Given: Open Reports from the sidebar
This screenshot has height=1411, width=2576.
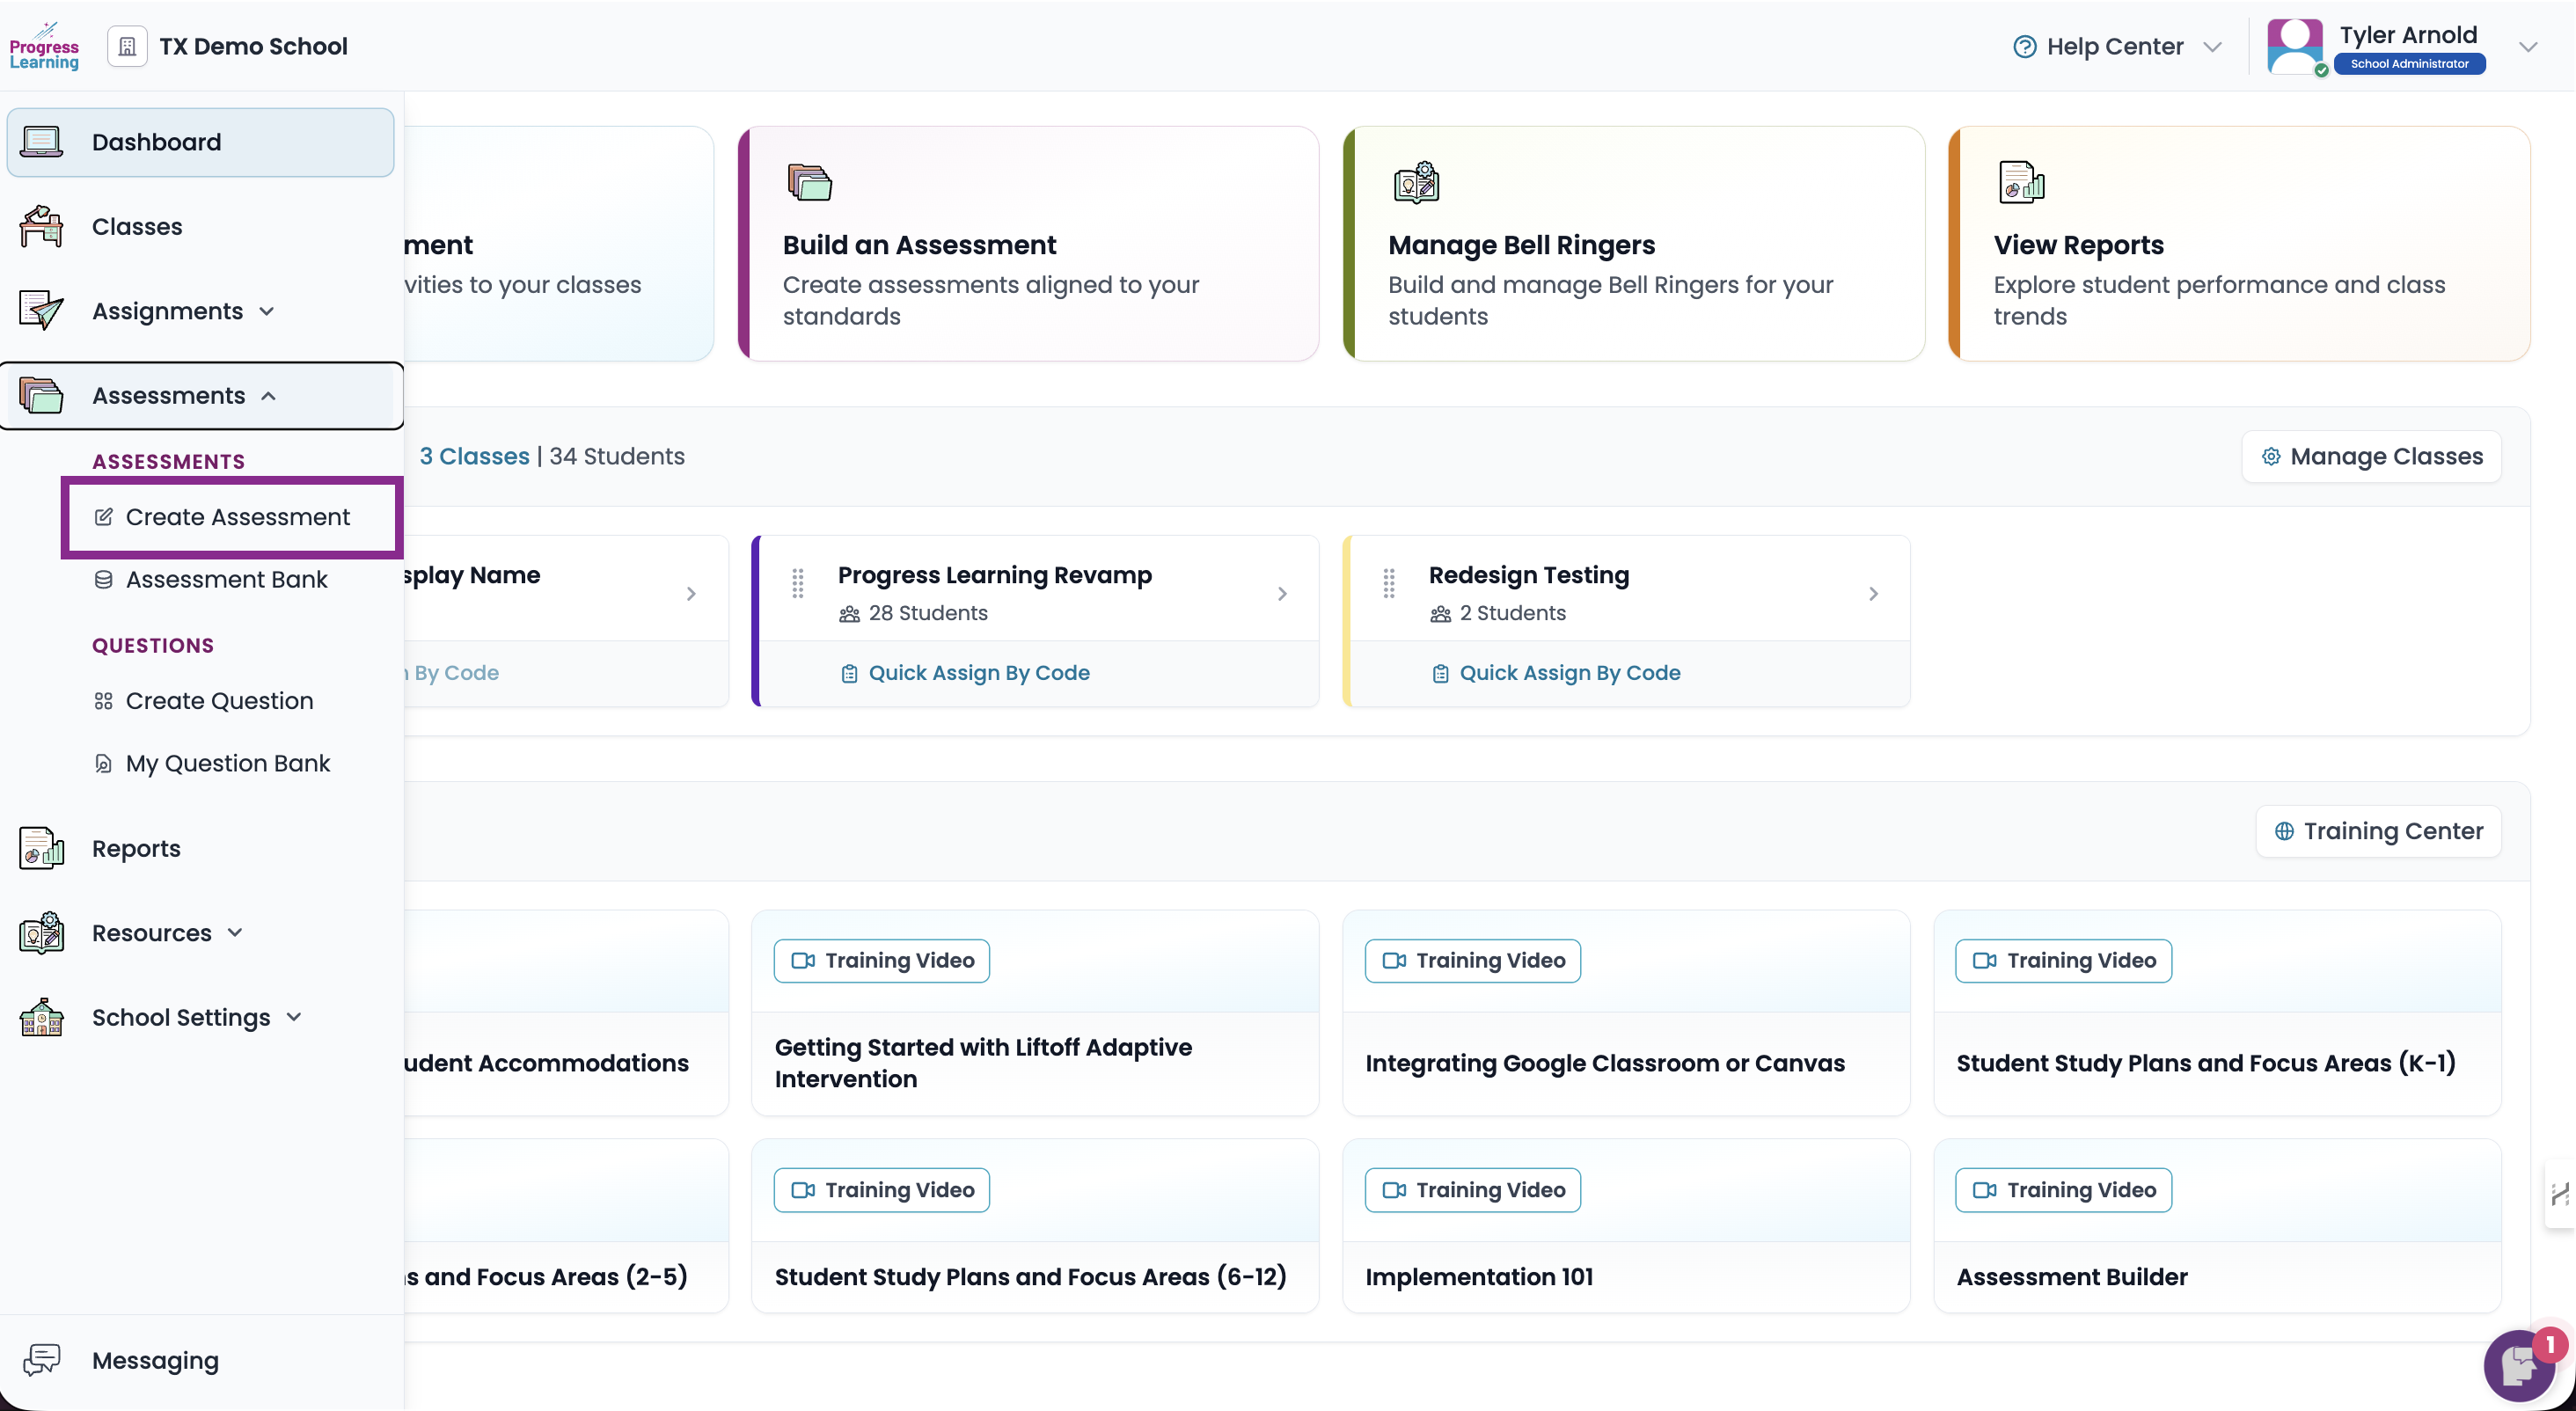Looking at the screenshot, I should (x=200, y=849).
